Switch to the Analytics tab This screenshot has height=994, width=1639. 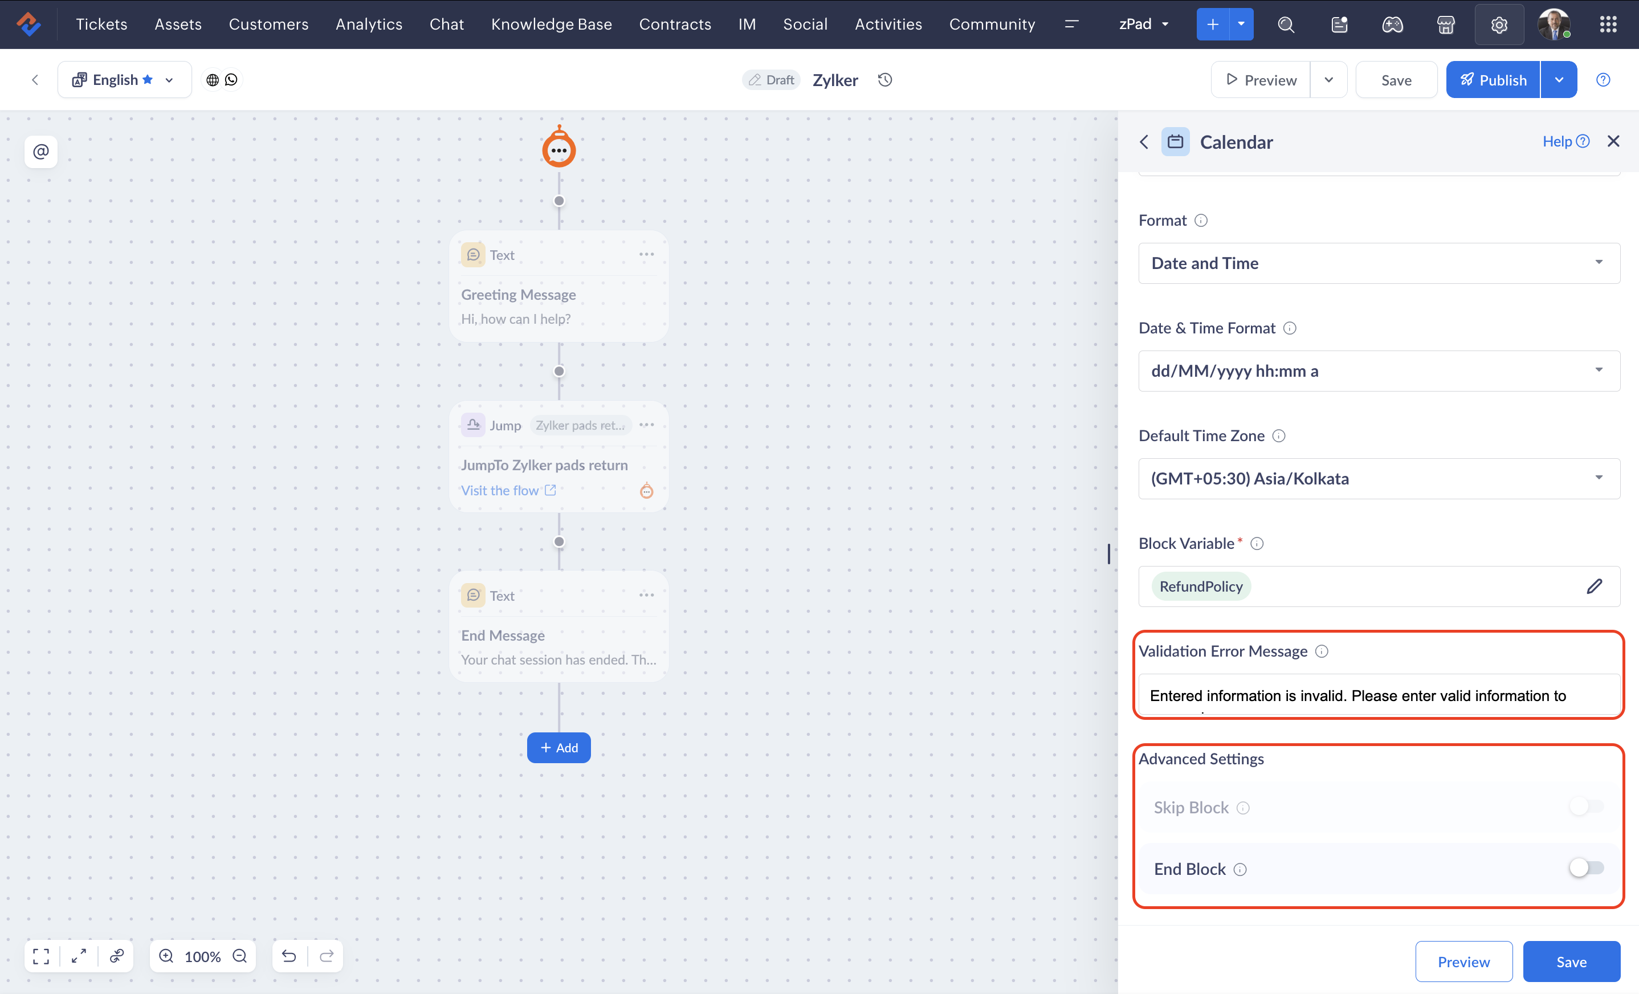(x=369, y=25)
